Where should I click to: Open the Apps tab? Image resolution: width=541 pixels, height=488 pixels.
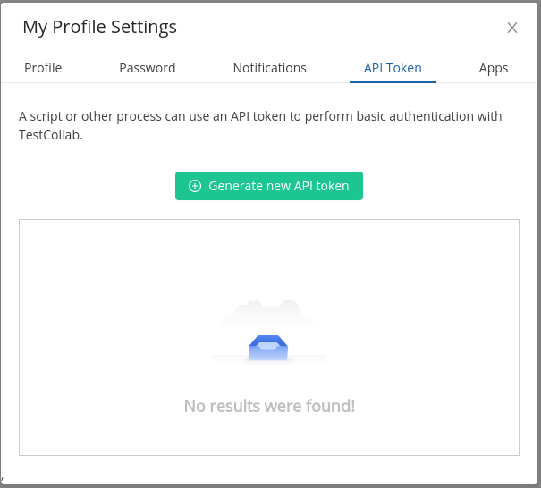(x=494, y=68)
